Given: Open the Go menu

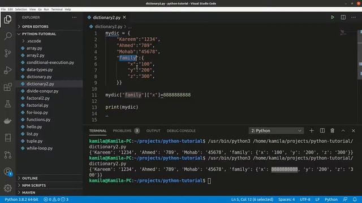Looking at the screenshot, I should click(x=40, y=9).
